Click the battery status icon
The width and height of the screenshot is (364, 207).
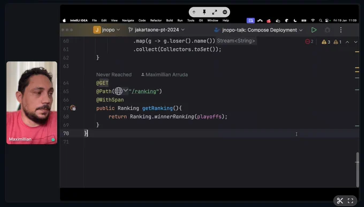(x=304, y=20)
